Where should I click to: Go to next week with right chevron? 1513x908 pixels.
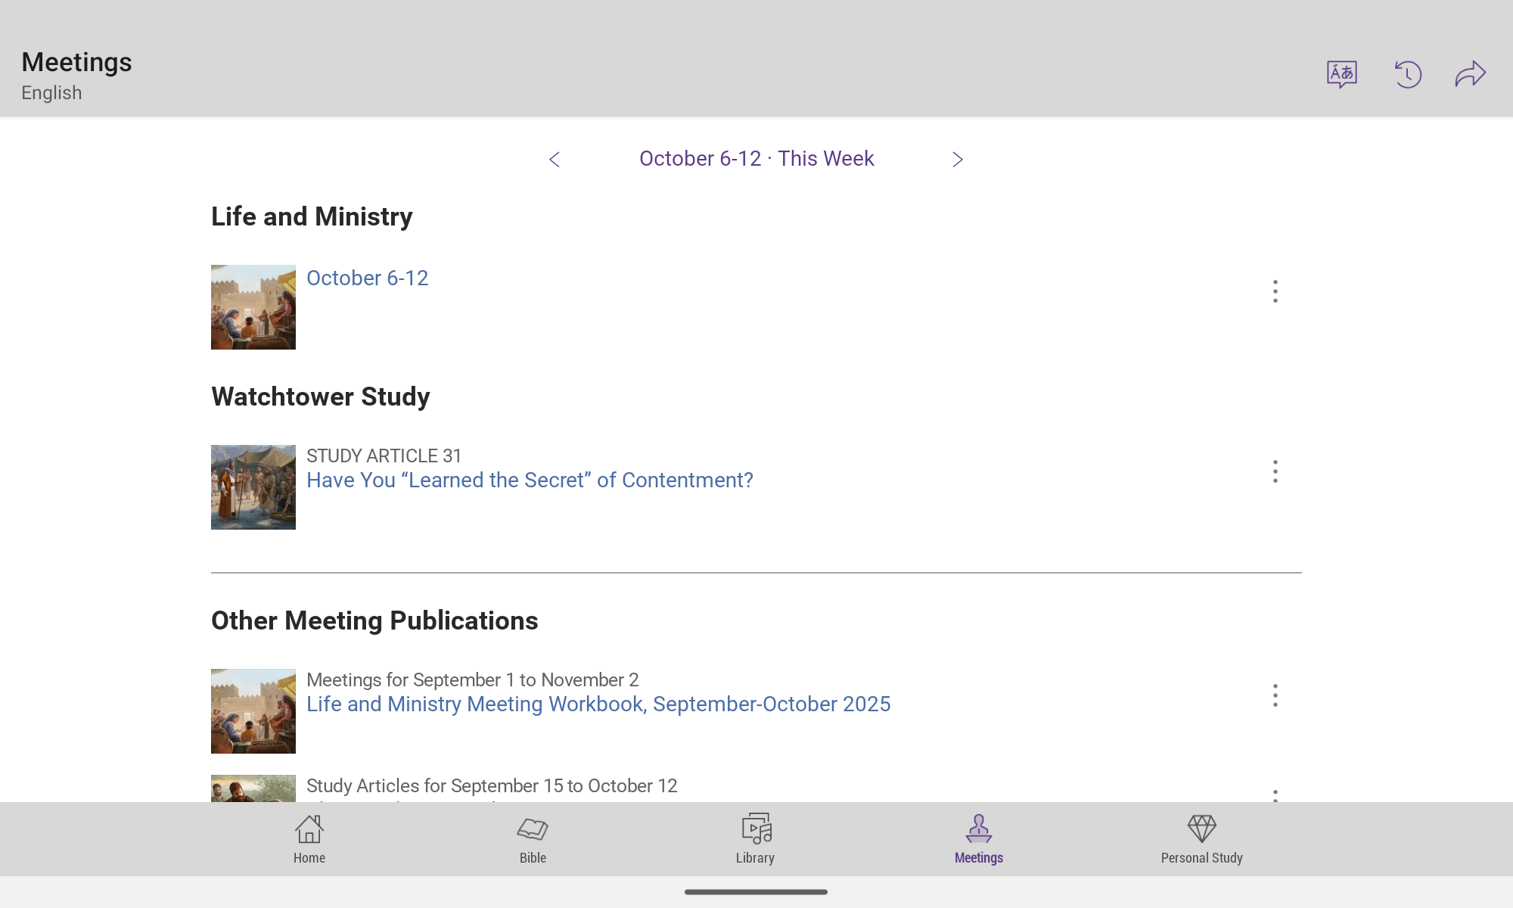957,159
